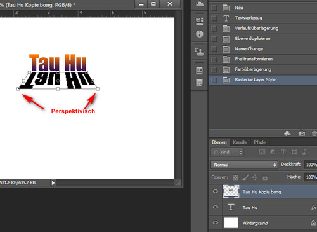Set history brush source for Rasterize Layer Style
Image resolution: width=317 pixels, height=232 pixels.
pyautogui.click(x=214, y=80)
